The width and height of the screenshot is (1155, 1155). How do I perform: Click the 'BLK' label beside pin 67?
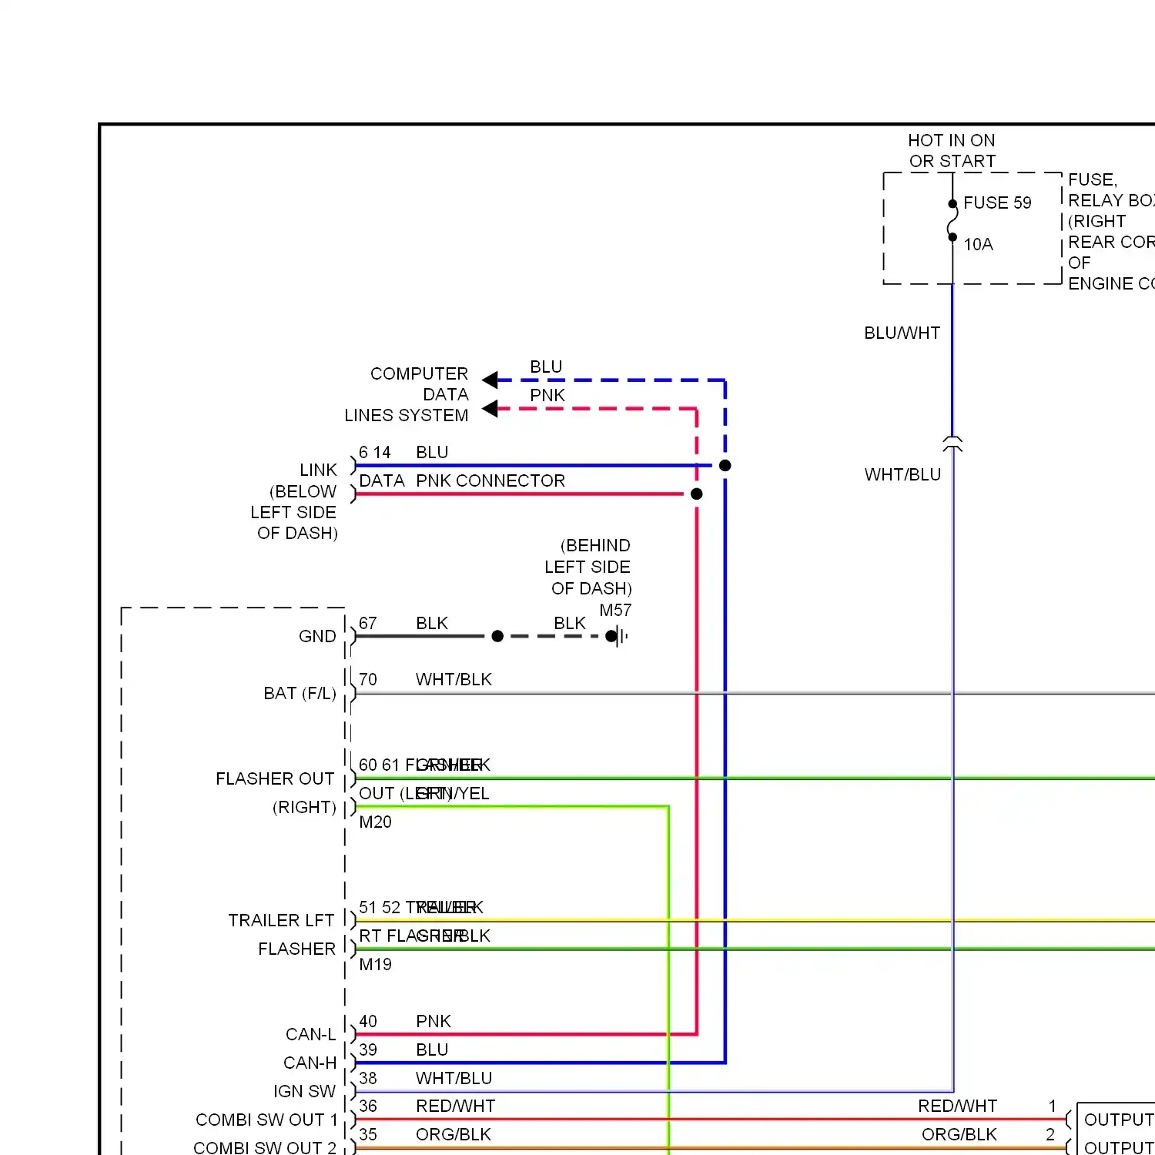click(432, 623)
